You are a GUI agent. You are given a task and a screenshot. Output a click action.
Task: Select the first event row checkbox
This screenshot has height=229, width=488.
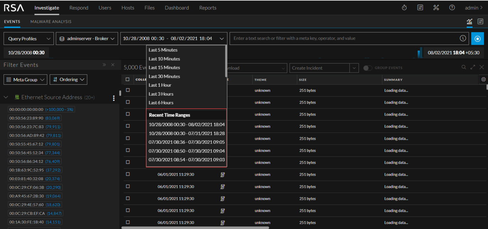point(128,90)
